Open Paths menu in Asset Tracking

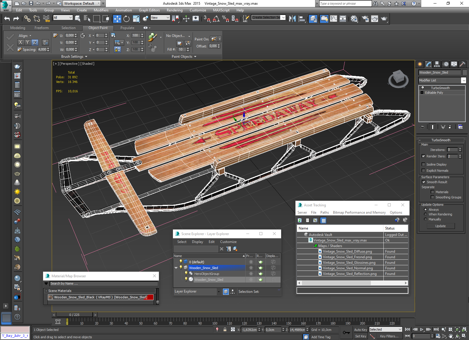(324, 212)
